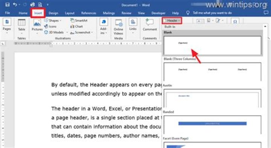Expand the Header dropdown button
The image size is (271, 148).
(x=172, y=21)
